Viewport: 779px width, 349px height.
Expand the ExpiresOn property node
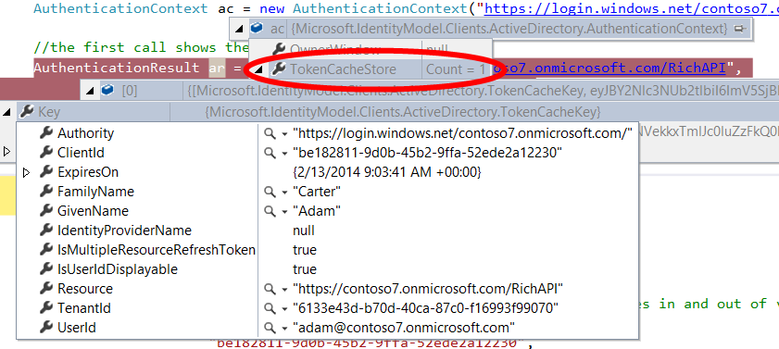pos(26,173)
